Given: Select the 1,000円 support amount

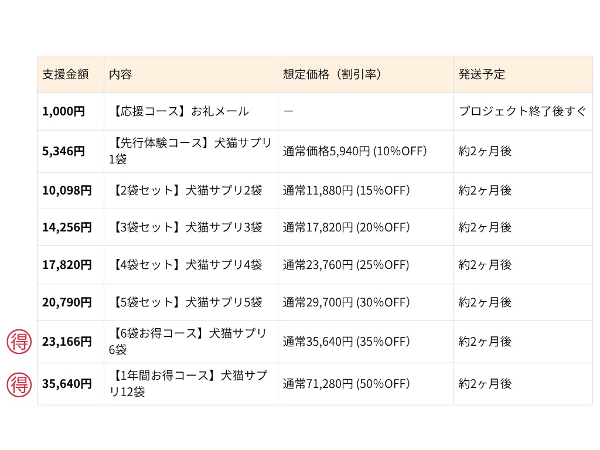Looking at the screenshot, I should (63, 111).
